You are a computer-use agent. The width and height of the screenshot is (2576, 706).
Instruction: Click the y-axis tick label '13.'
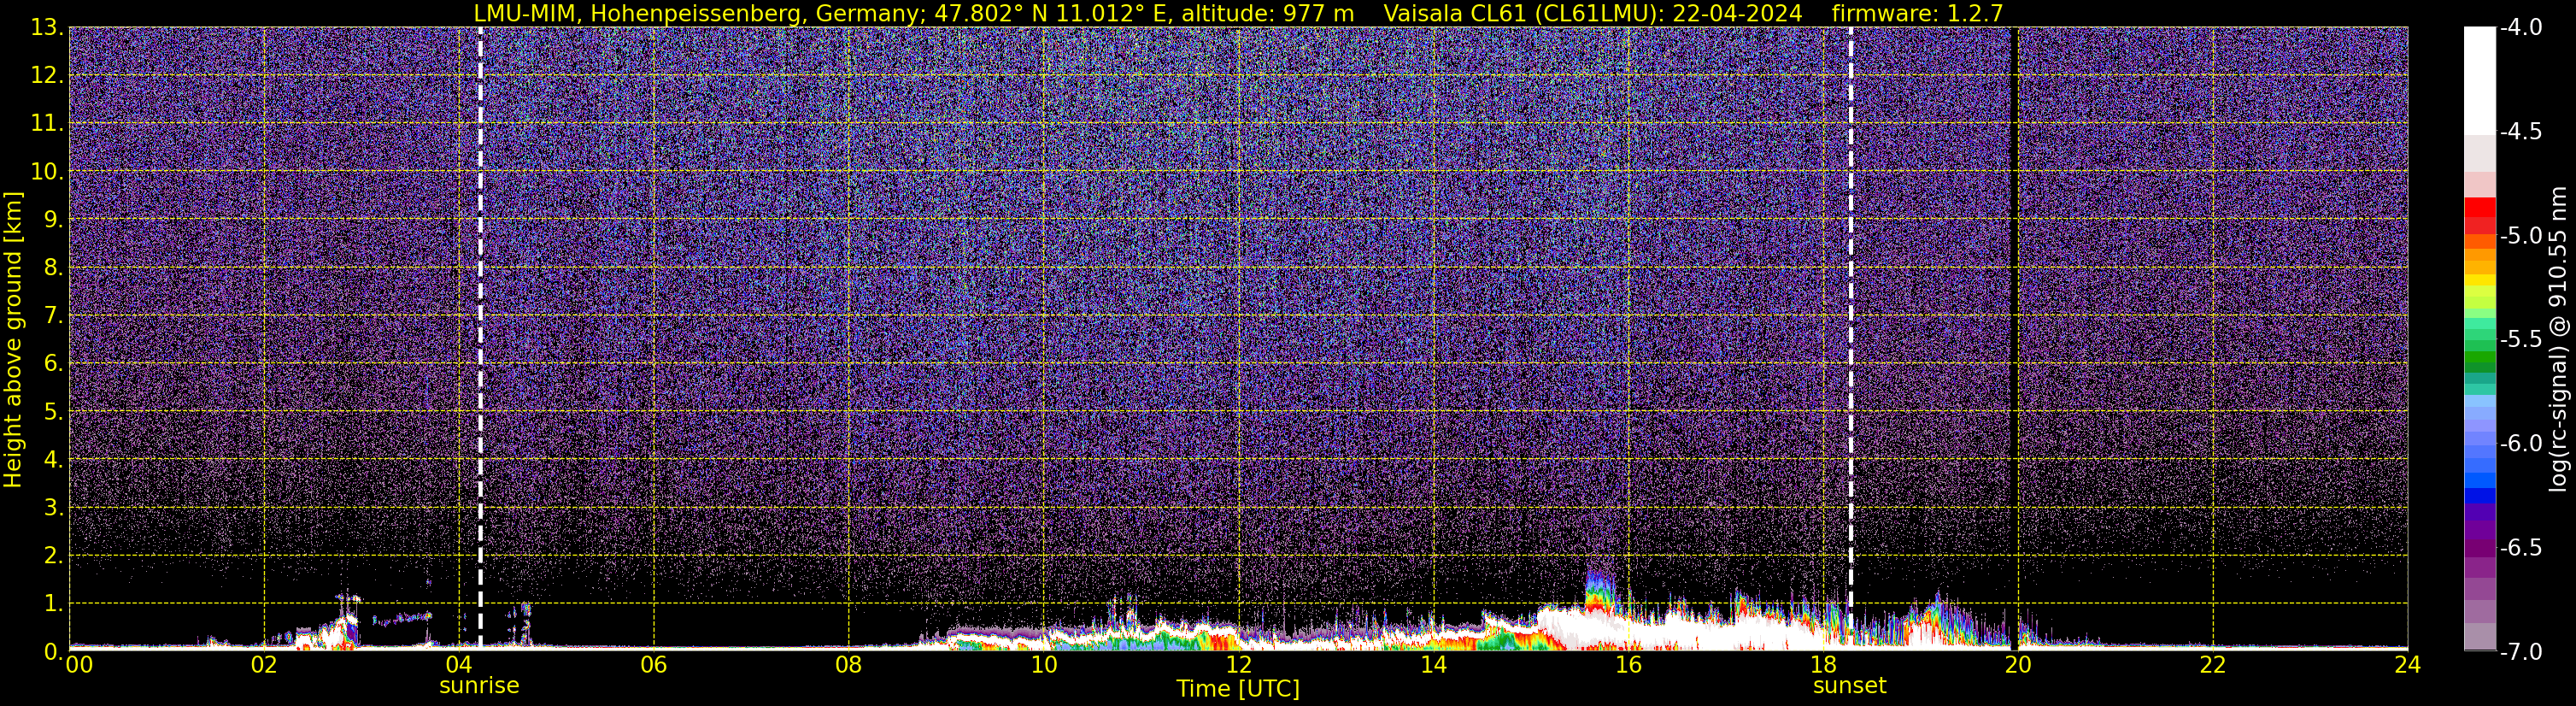coord(46,27)
